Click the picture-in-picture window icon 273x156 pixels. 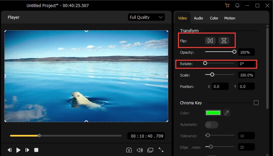click(x=150, y=150)
